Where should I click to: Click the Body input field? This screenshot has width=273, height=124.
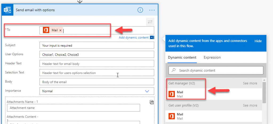(x=97, y=82)
